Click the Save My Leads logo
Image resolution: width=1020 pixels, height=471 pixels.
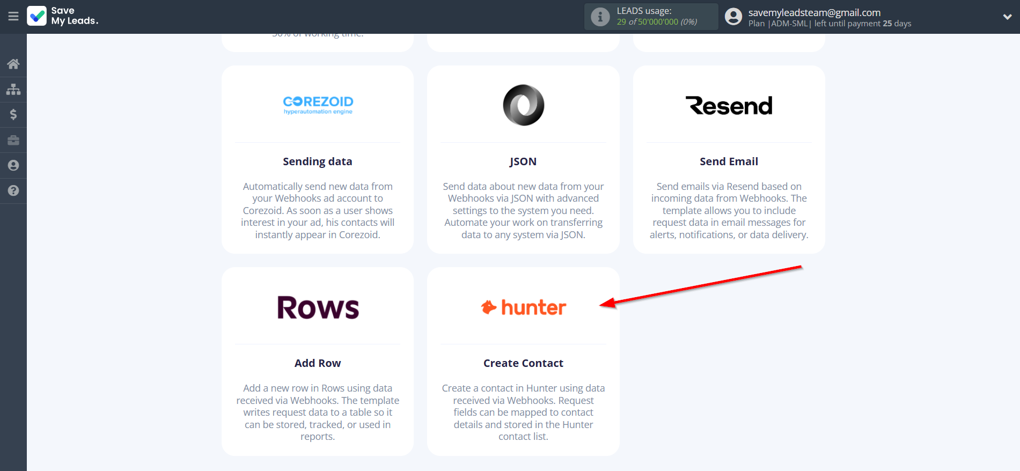63,16
